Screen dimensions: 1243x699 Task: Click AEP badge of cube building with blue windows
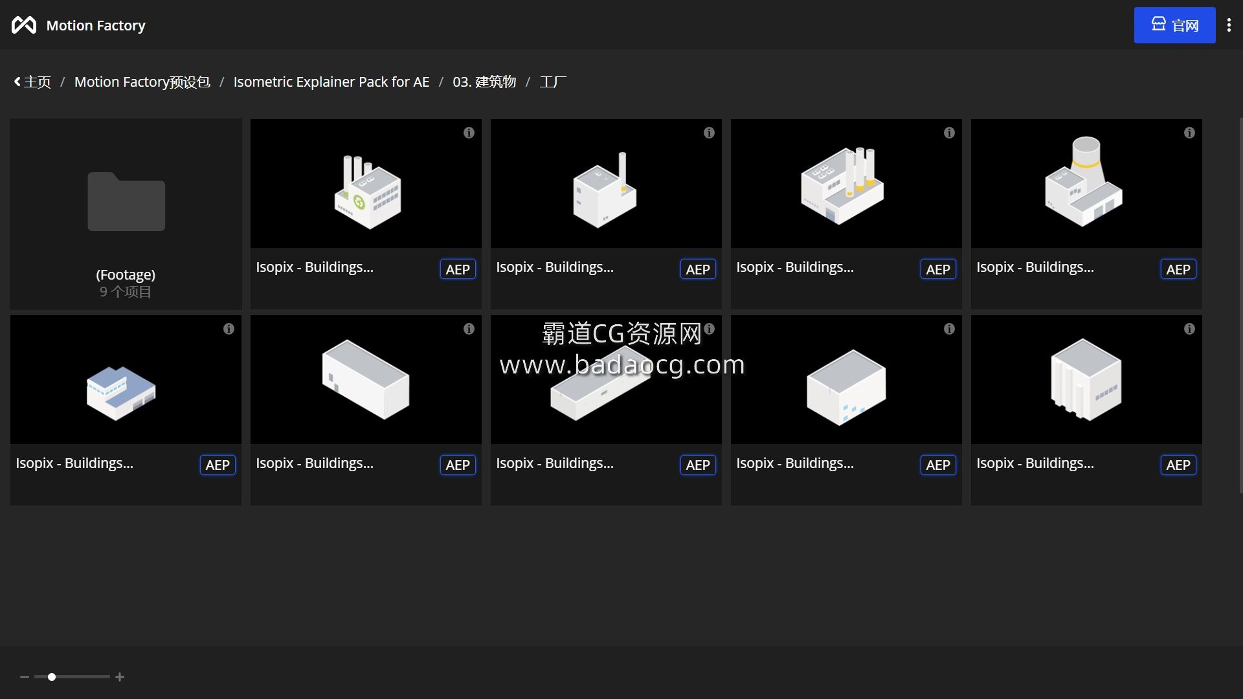point(938,465)
